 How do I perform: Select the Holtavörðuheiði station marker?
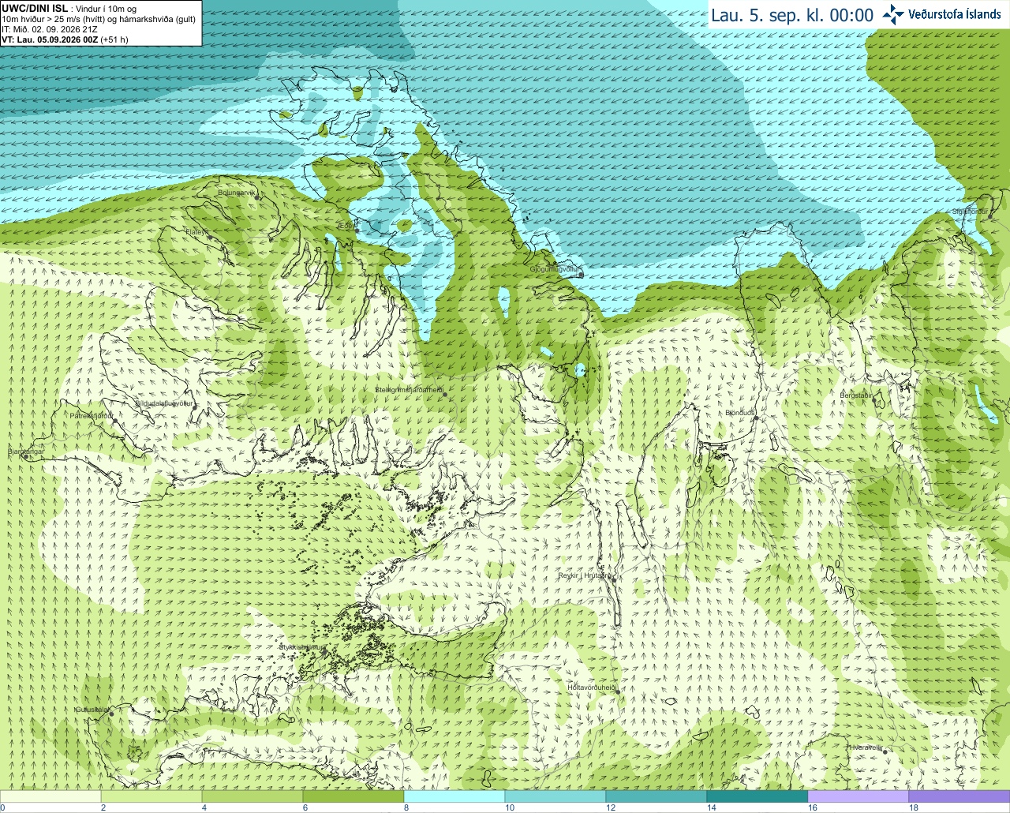[x=618, y=692]
